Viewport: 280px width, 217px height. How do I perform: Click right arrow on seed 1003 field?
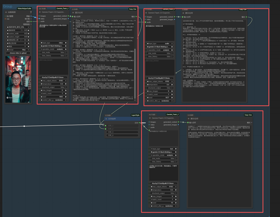tap(66, 97)
